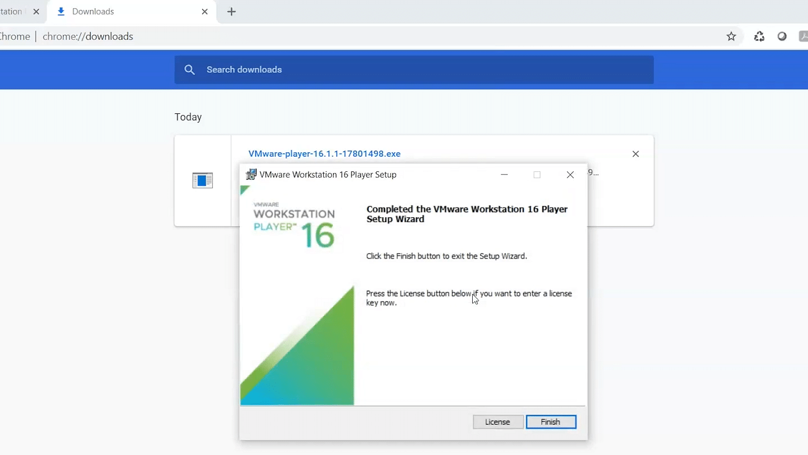The image size is (808, 455).
Task: Close the VMware Player Setup window
Action: click(x=570, y=174)
